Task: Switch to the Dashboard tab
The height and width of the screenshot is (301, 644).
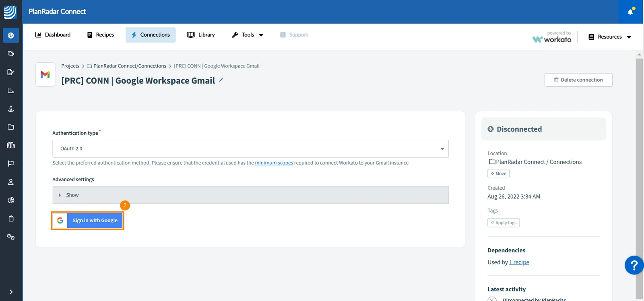Action: [53, 35]
